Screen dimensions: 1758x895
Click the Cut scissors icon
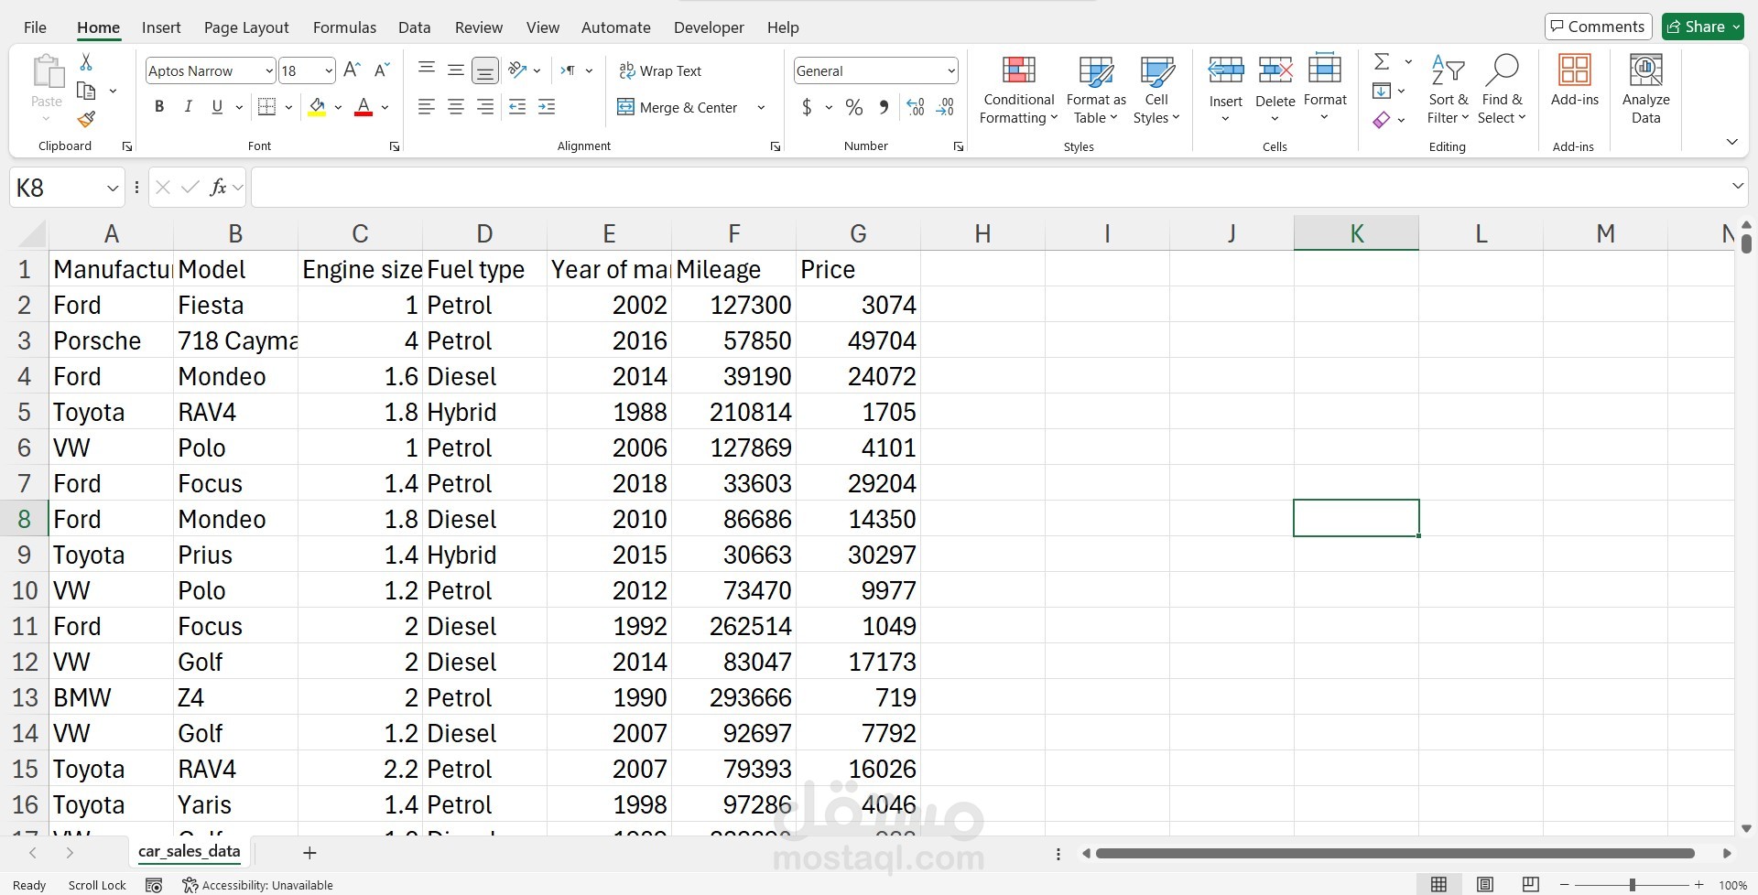click(86, 62)
